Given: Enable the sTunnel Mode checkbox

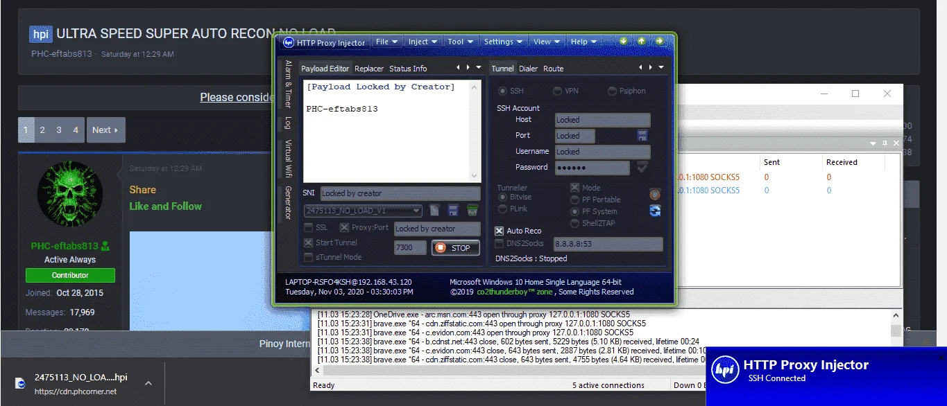Looking at the screenshot, I should 308,257.
